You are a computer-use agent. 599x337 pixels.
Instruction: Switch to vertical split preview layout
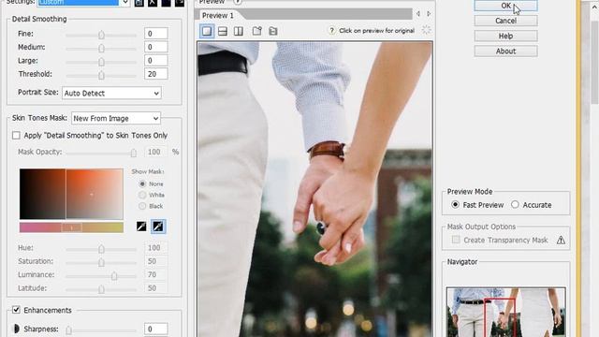click(x=239, y=31)
